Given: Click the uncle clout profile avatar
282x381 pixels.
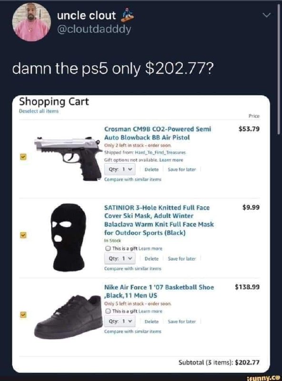Looking at the screenshot, I should (x=31, y=22).
